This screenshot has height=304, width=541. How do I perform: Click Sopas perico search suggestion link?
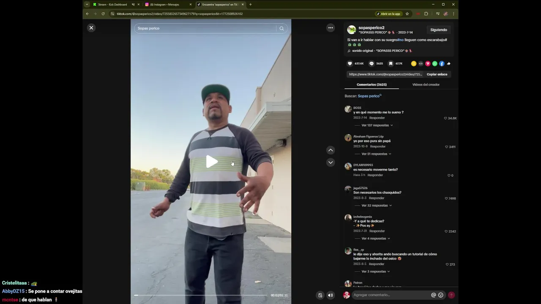pos(369,96)
